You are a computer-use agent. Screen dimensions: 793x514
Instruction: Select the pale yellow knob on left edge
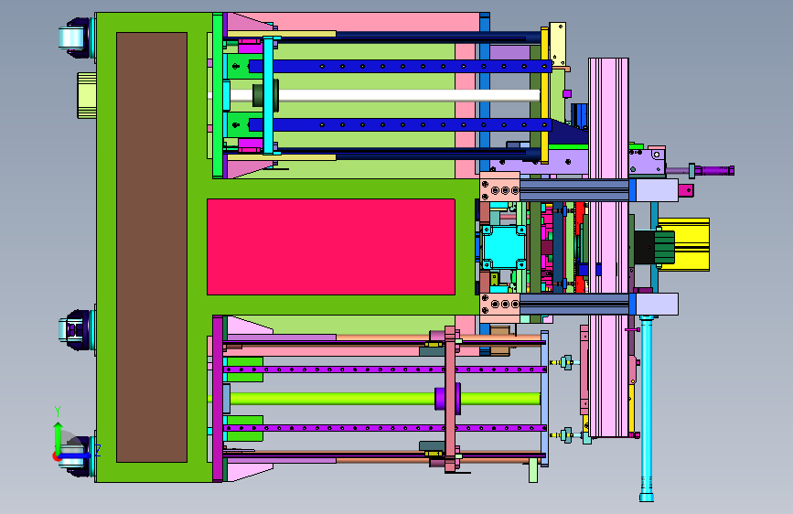point(87,95)
